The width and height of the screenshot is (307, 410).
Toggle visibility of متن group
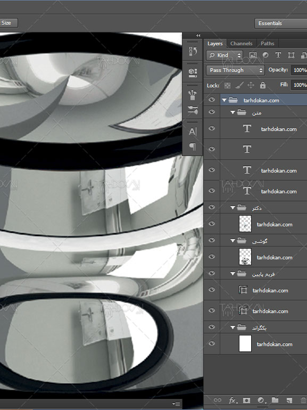click(212, 112)
